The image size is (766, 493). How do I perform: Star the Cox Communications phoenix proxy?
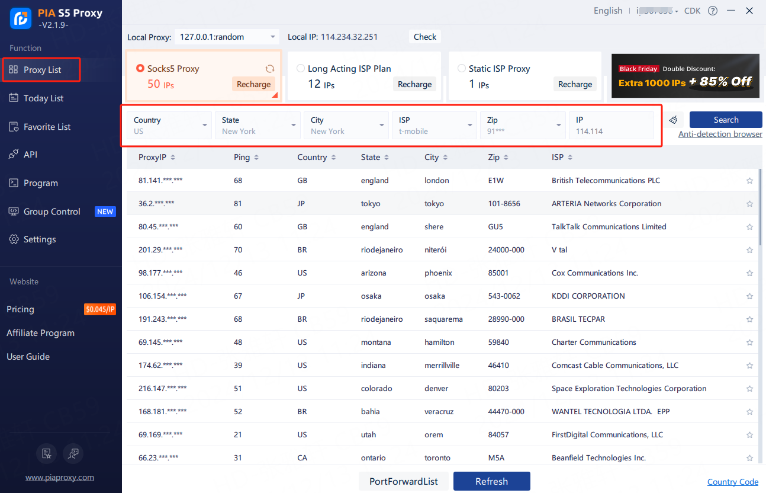[749, 273]
